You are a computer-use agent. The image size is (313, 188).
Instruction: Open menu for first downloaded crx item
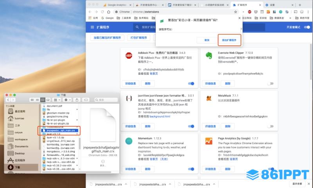click(126, 184)
